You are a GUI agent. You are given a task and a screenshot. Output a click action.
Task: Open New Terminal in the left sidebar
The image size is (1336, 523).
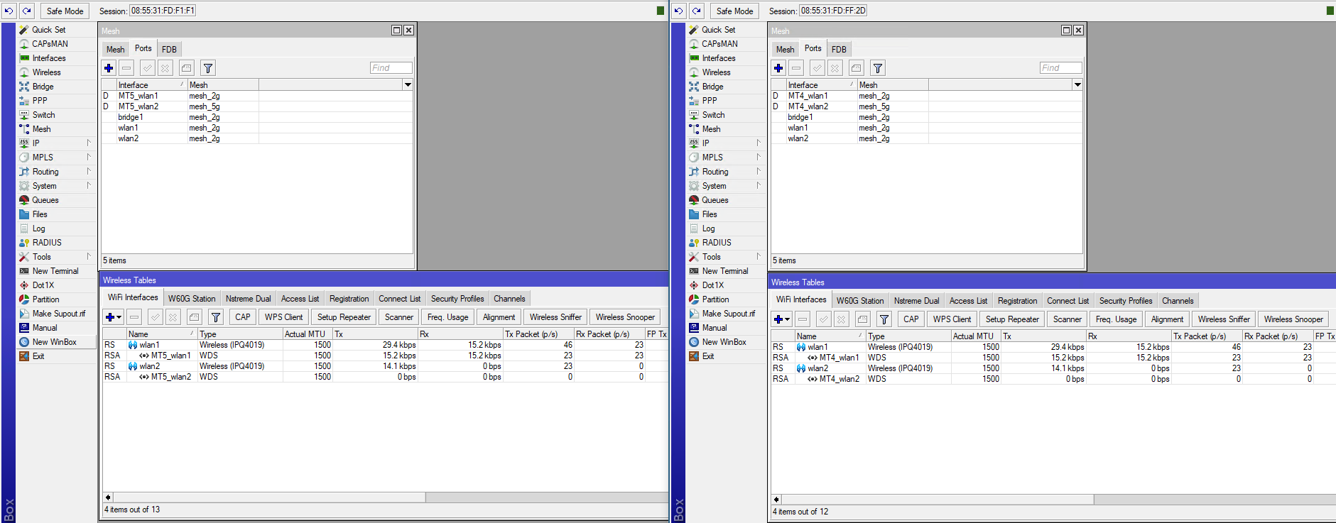click(55, 271)
